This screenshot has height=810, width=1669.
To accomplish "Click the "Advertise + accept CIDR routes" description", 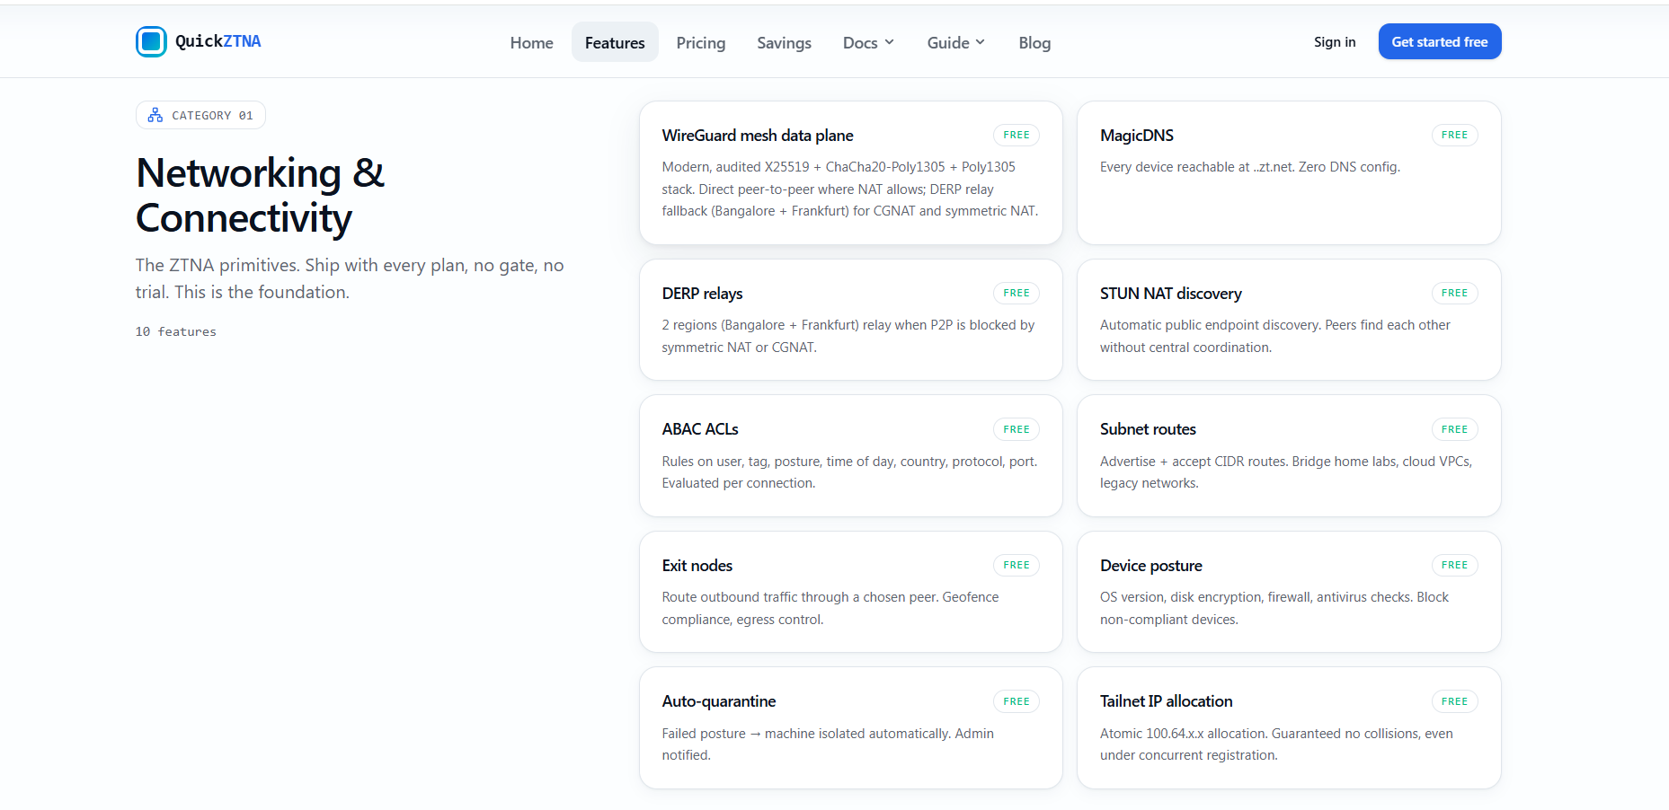I will tap(1286, 472).
